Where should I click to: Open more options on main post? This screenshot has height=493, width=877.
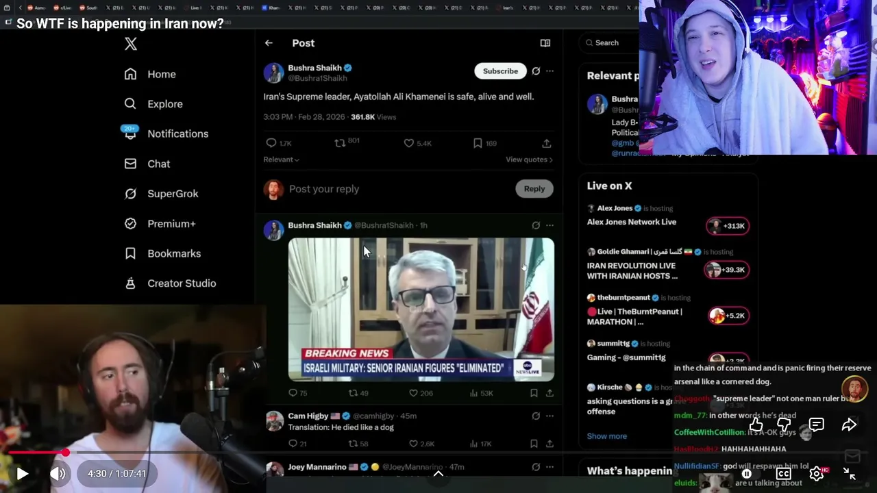point(549,71)
